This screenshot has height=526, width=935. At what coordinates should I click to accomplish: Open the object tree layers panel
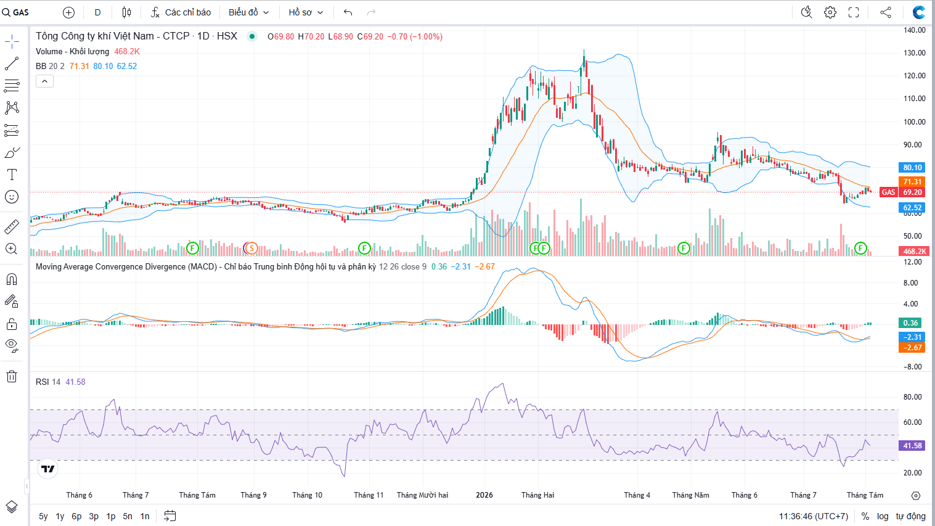[12, 507]
